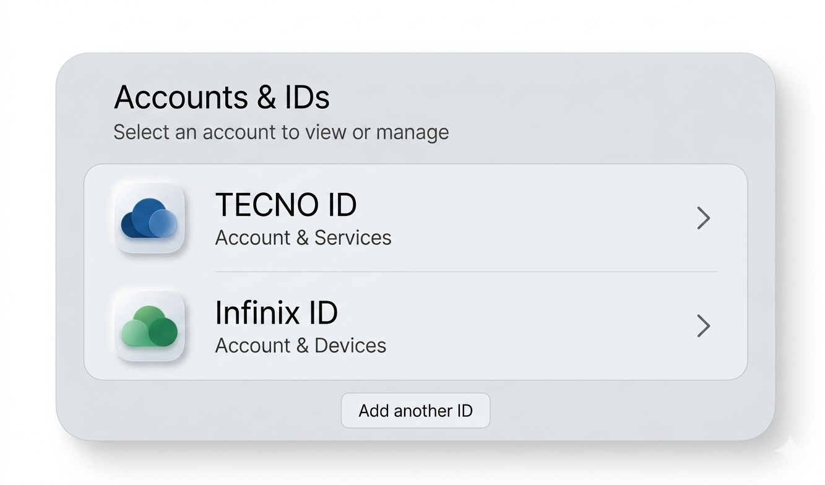Expand the Infinix ID row chevron
The image size is (825, 485).
(x=703, y=325)
